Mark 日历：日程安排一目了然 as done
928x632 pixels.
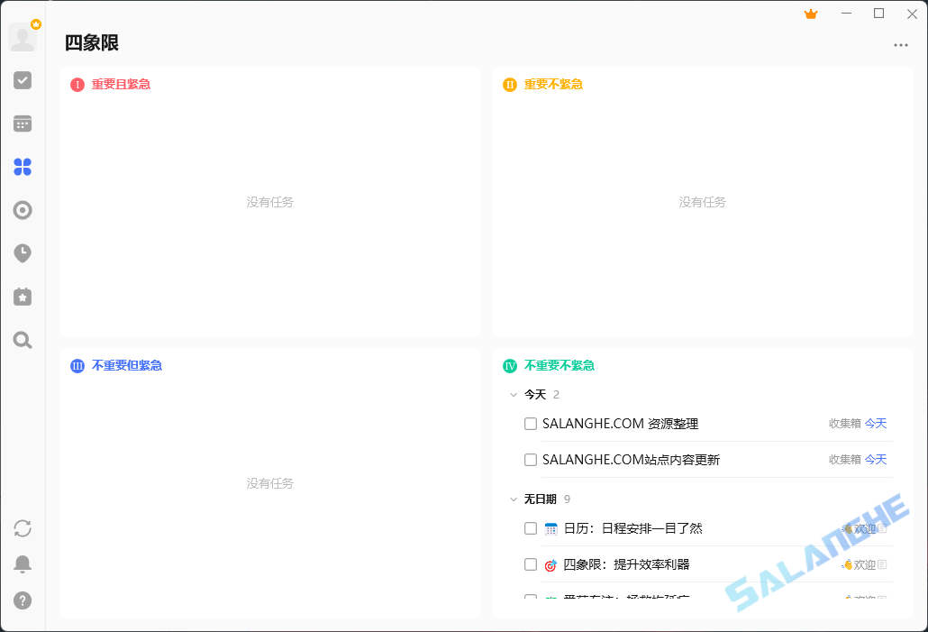pyautogui.click(x=531, y=528)
